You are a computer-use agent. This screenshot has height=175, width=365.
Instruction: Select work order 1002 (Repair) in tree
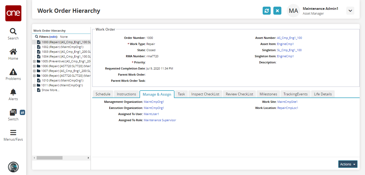click(x=62, y=47)
